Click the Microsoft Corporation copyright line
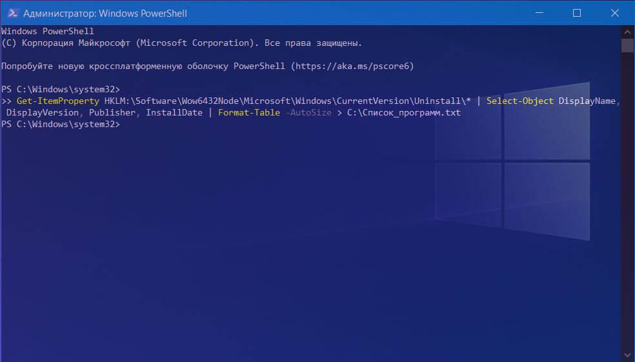Viewport: 635px width, 362px height. coord(181,43)
